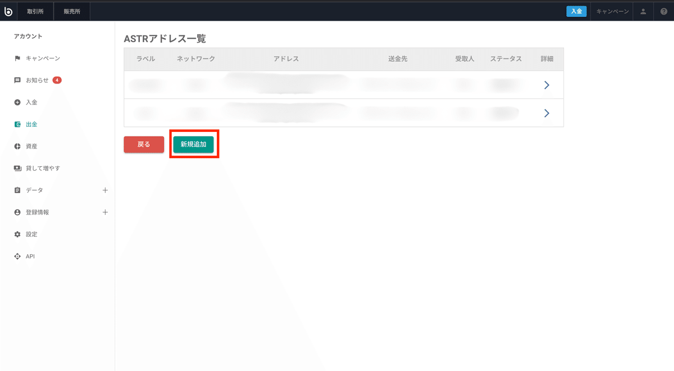Click the plus-circle icon beside 入金 in sidebar
Image resolution: width=674 pixels, height=371 pixels.
17,102
